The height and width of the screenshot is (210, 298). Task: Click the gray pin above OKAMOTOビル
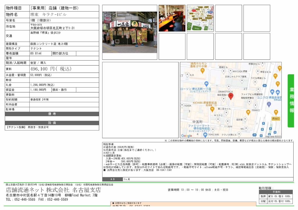tap(229, 87)
